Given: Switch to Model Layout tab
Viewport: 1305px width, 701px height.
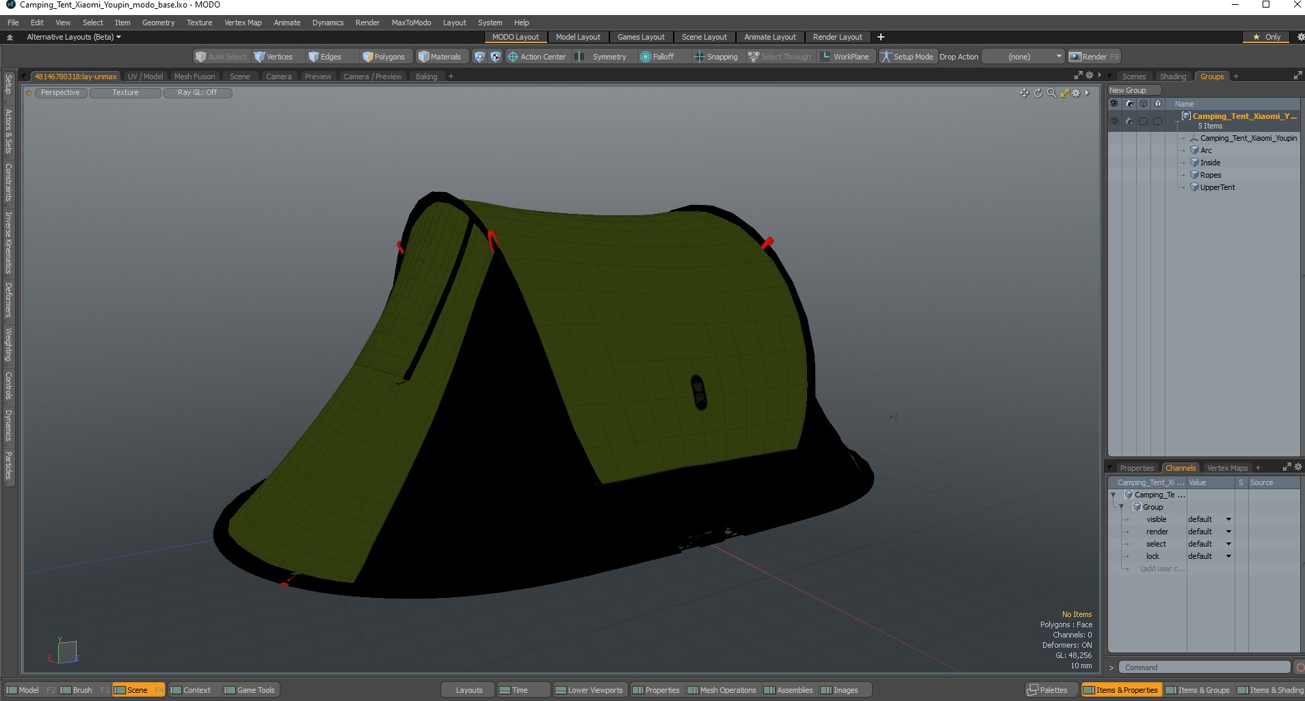Looking at the screenshot, I should coord(577,37).
